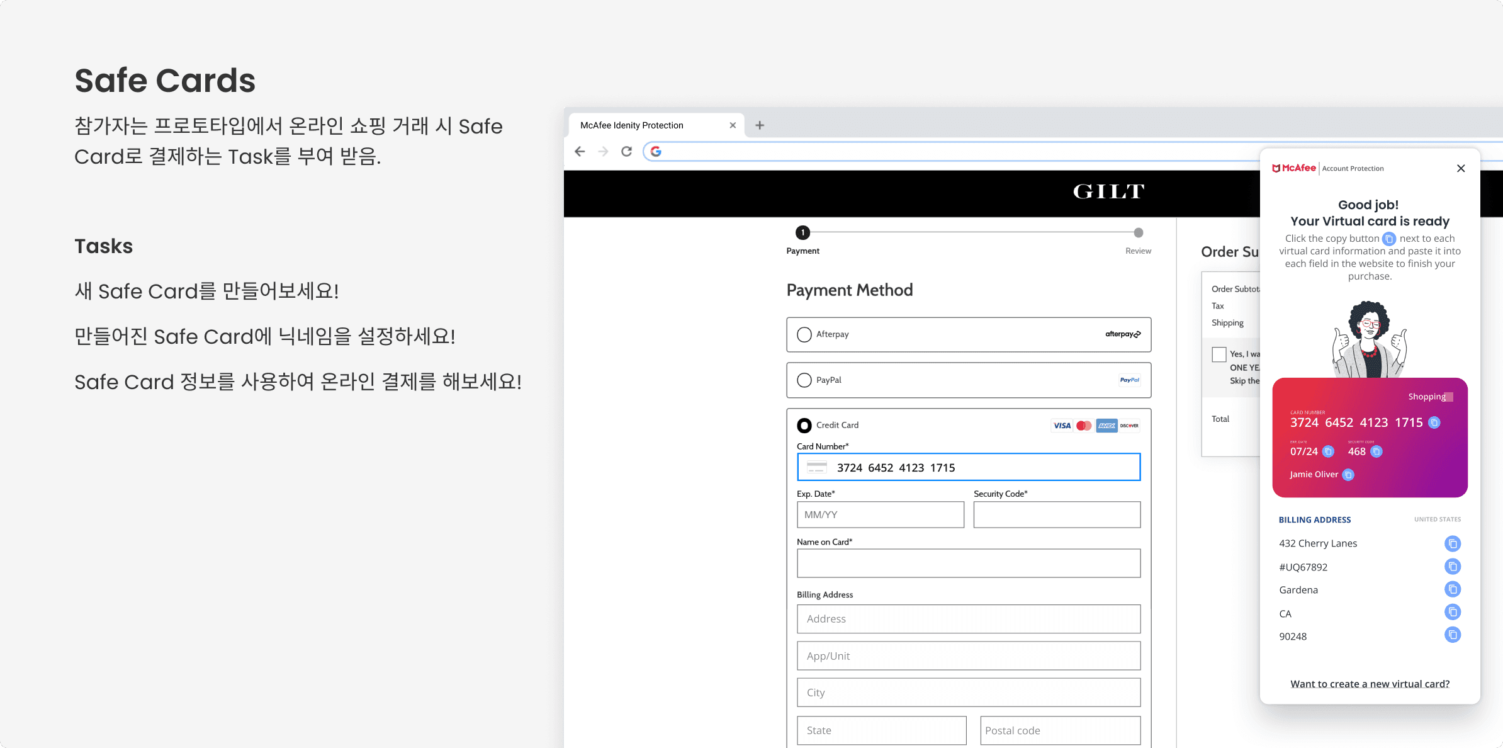This screenshot has height=748, width=1503.
Task: Click the State field
Action: click(x=882, y=730)
